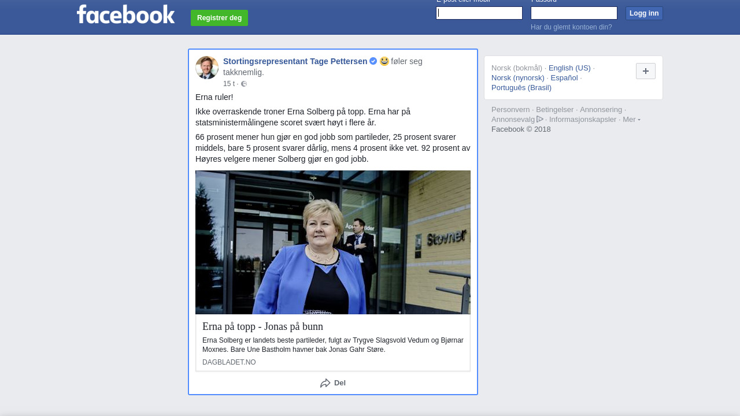This screenshot has width=740, height=416.
Task: Switch language to Norsk (nynorsk)
Action: [518, 78]
